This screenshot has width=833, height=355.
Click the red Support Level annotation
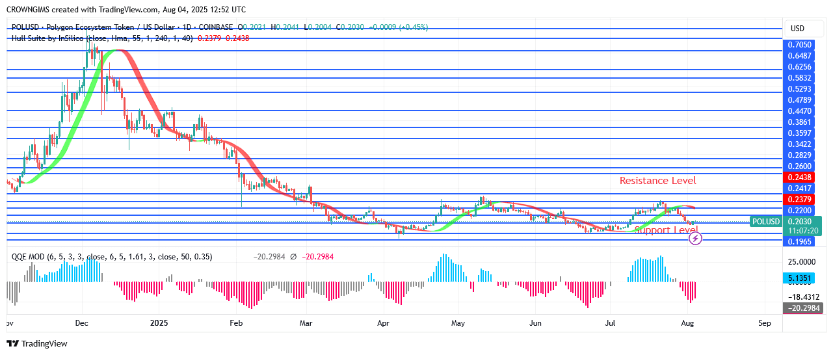pyautogui.click(x=666, y=230)
